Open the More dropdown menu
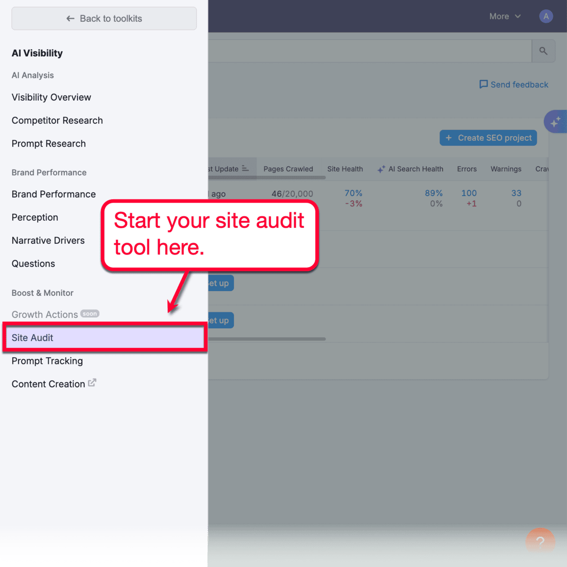Viewport: 567px width, 567px height. coord(505,16)
